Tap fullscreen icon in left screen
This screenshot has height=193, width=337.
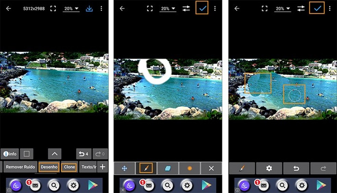point(53,9)
